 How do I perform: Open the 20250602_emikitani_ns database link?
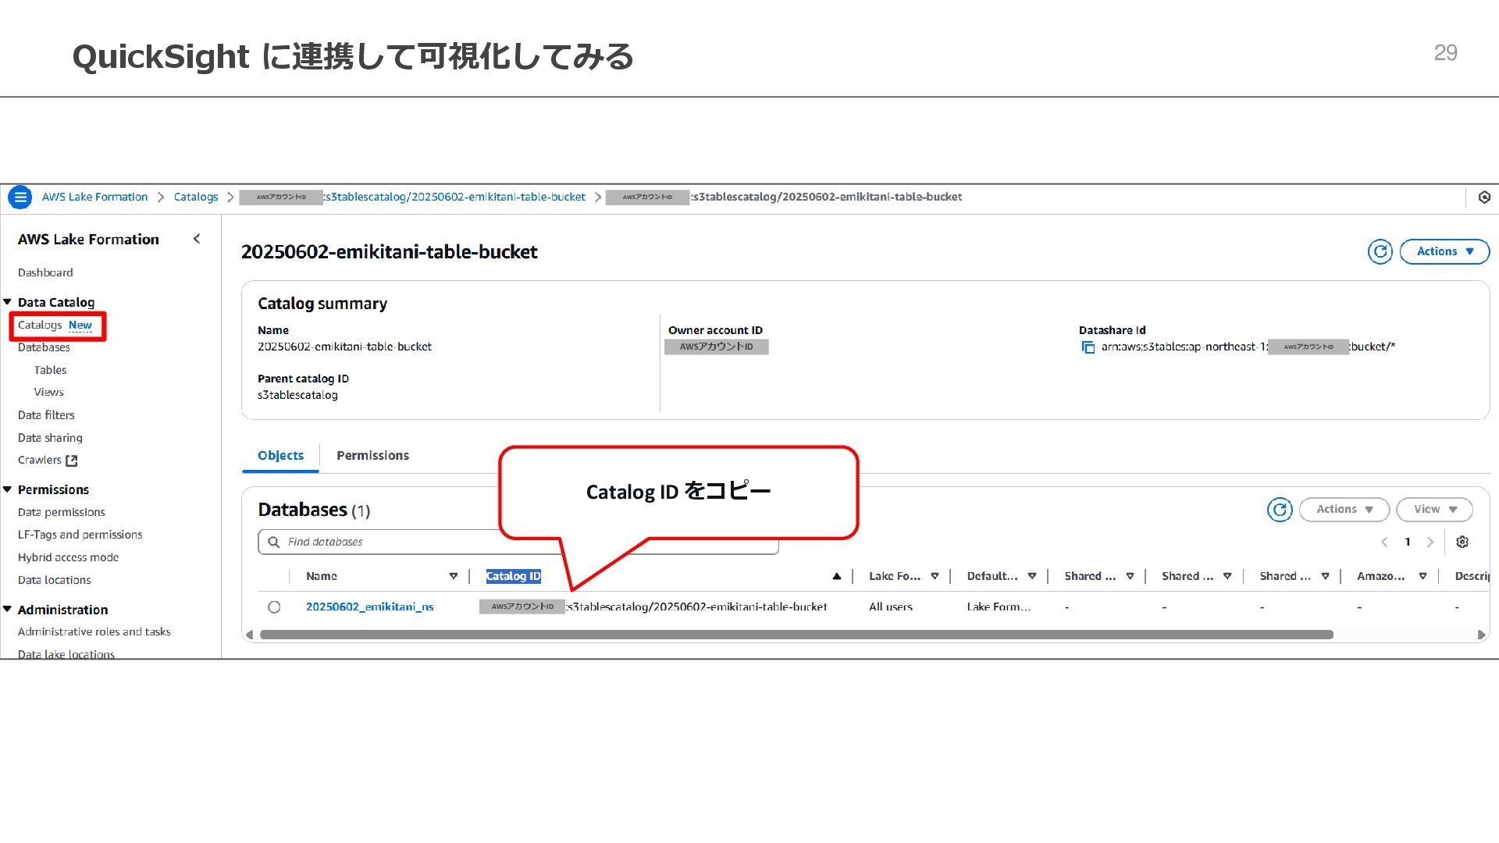[x=369, y=606]
